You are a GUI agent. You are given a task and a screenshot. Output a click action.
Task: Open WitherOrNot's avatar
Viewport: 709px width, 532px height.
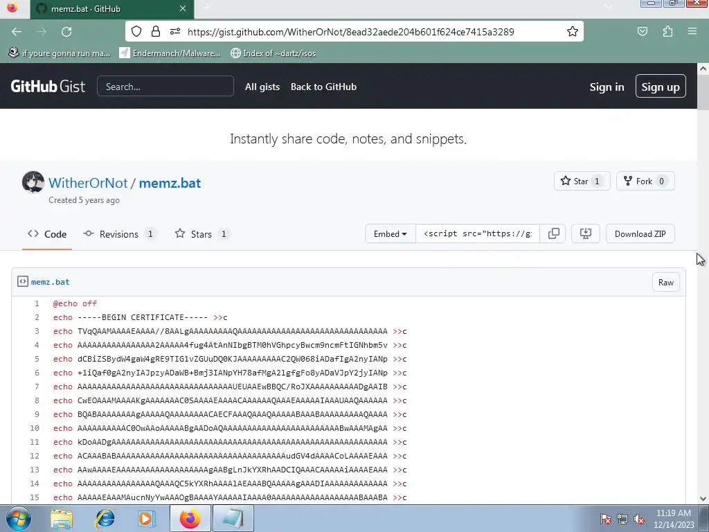[x=33, y=182]
